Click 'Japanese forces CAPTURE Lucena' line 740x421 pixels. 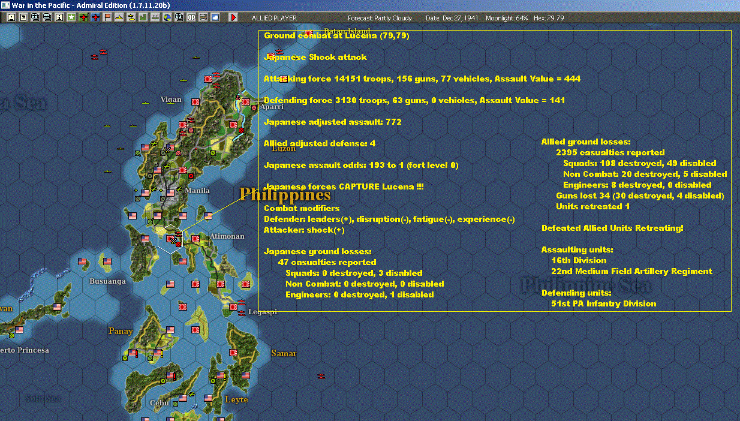tap(344, 187)
